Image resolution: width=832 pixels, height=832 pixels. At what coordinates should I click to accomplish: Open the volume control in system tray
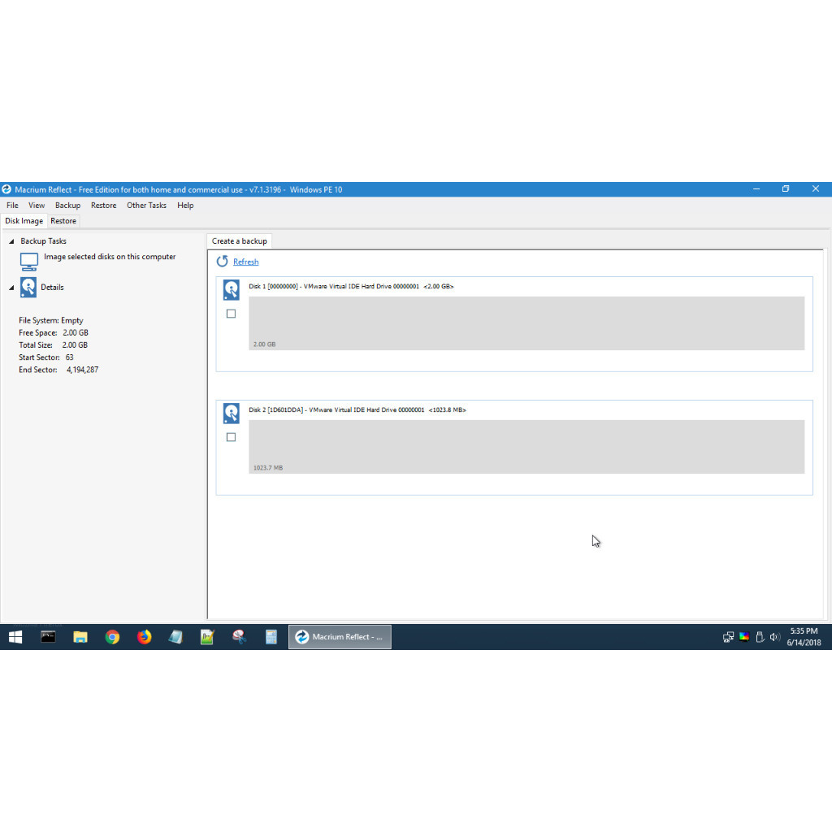(x=774, y=637)
